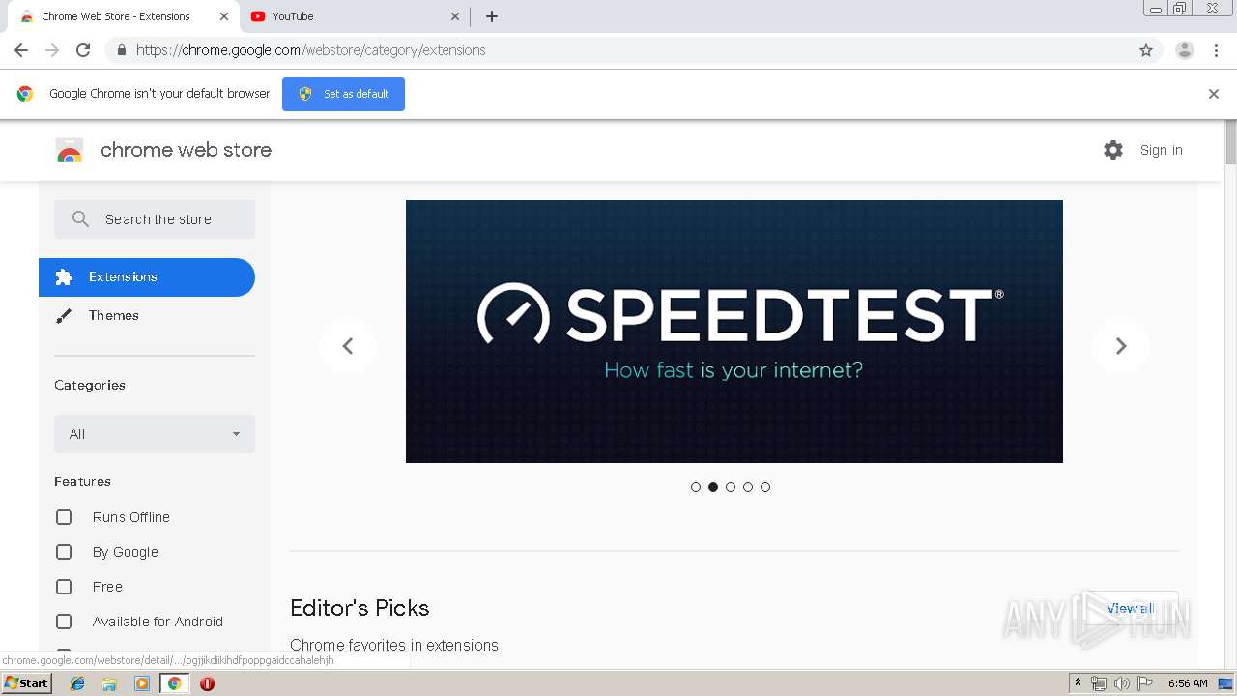Tick the Free feature checkbox
Image resolution: width=1237 pixels, height=696 pixels.
pos(64,587)
